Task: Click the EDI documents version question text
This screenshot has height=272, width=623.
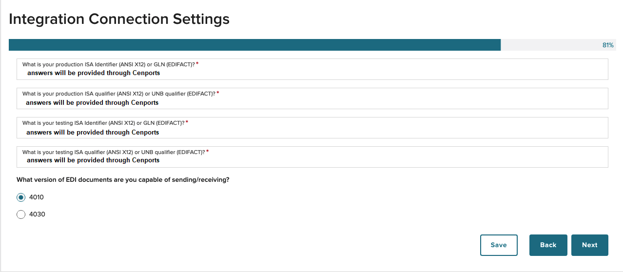Action: click(x=123, y=180)
